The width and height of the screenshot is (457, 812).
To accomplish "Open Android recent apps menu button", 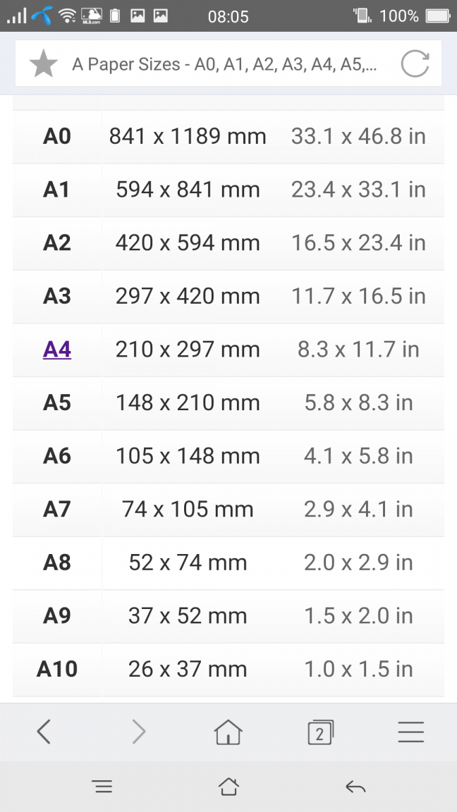I will [x=102, y=787].
